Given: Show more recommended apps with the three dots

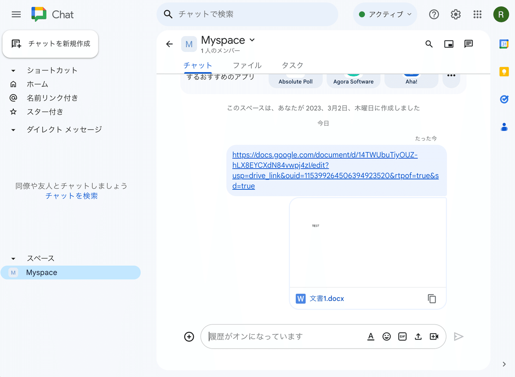Looking at the screenshot, I should [451, 76].
